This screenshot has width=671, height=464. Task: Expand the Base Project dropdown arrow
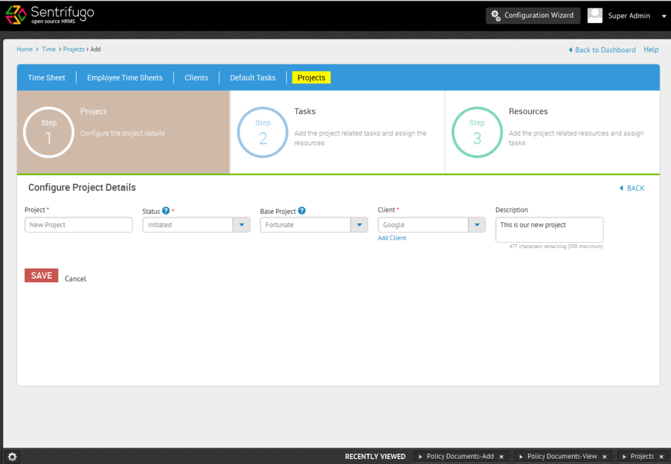[x=359, y=224]
